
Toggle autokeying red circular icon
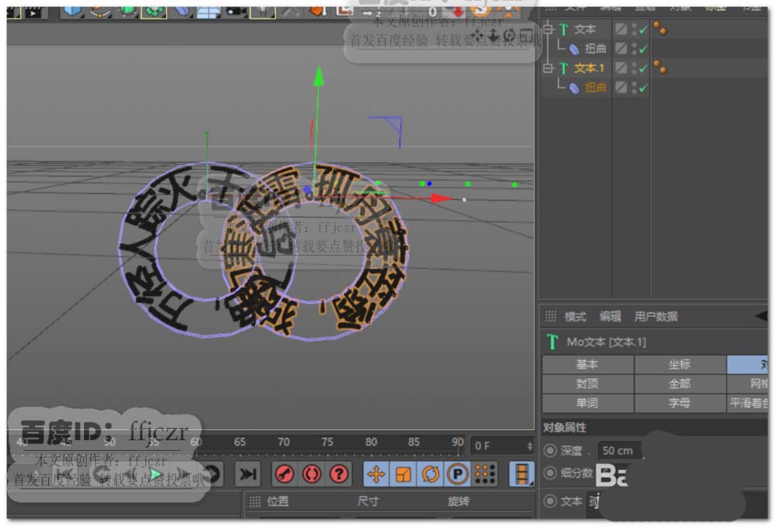(x=312, y=473)
